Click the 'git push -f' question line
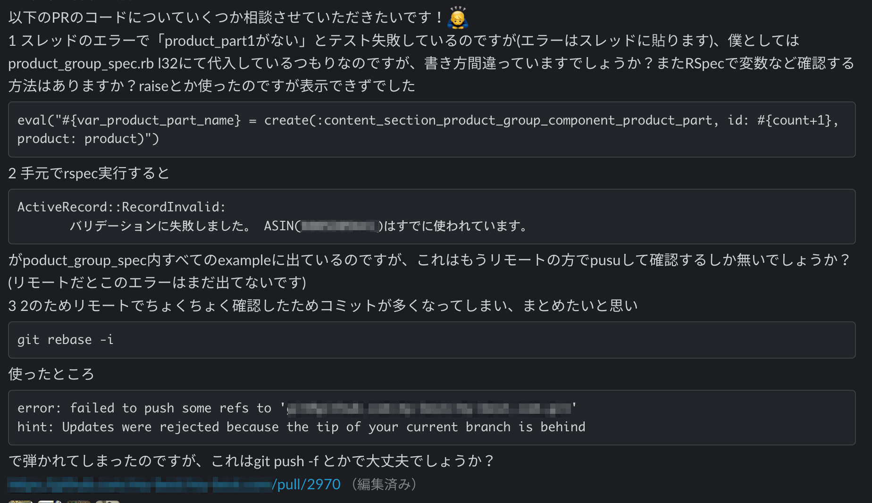 coord(251,461)
